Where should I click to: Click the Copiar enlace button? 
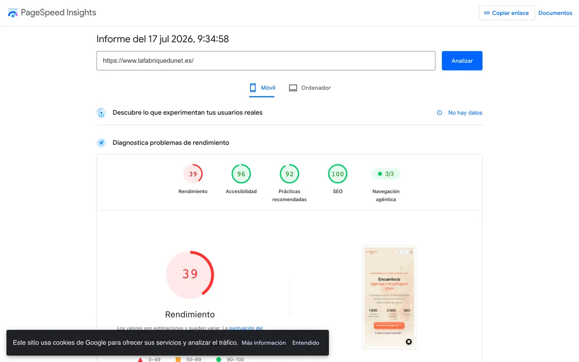[x=507, y=13]
